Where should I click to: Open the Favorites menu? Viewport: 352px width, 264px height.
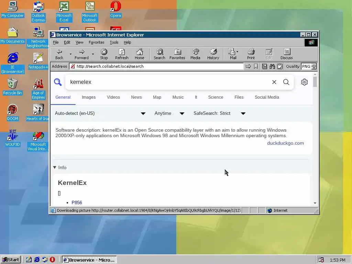click(96, 42)
